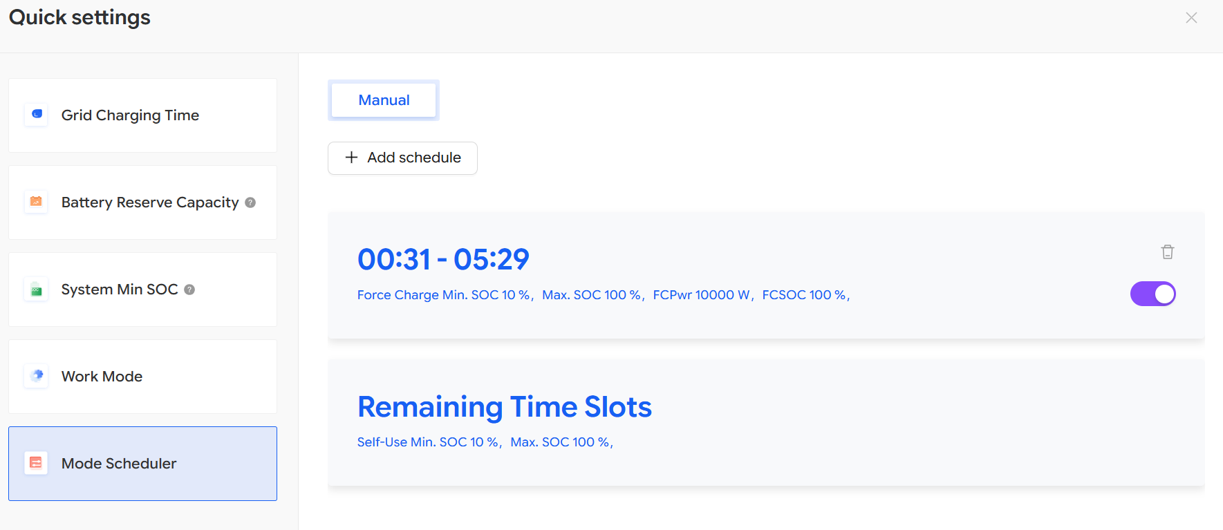This screenshot has height=530, width=1223.
Task: Go to Work Mode settings
Action: tap(102, 377)
